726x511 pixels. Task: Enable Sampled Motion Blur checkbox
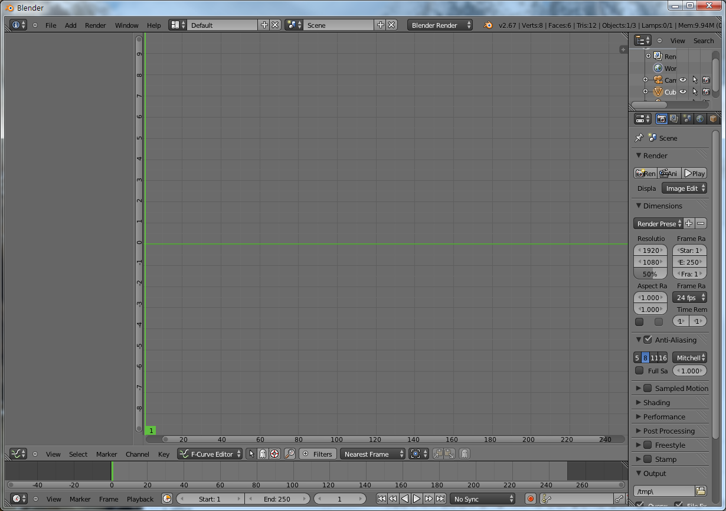coord(647,388)
